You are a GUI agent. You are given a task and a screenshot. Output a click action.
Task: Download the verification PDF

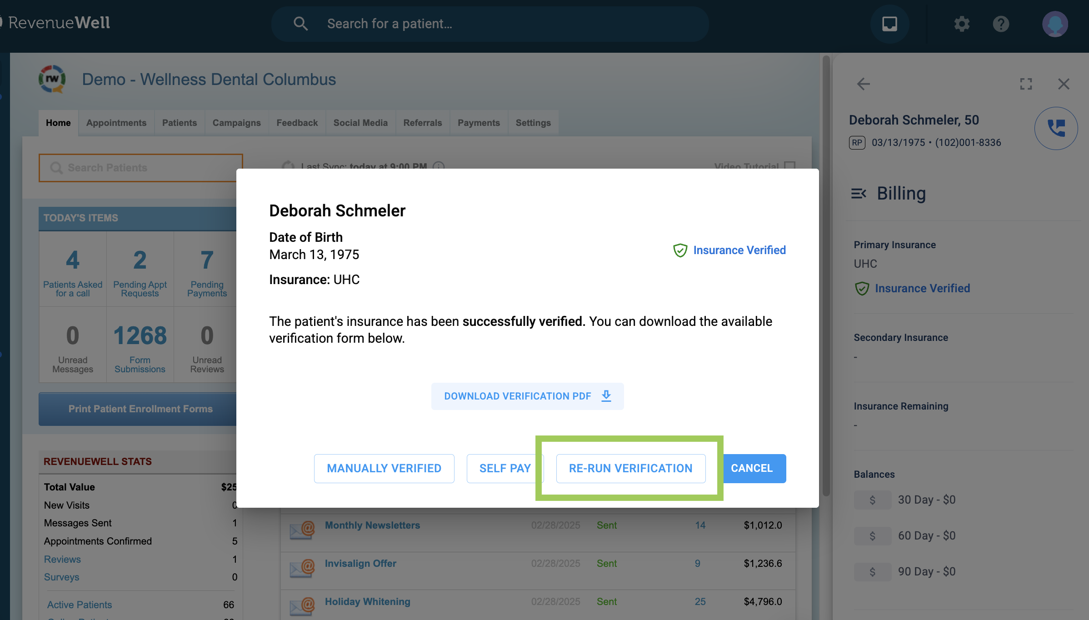click(x=527, y=396)
